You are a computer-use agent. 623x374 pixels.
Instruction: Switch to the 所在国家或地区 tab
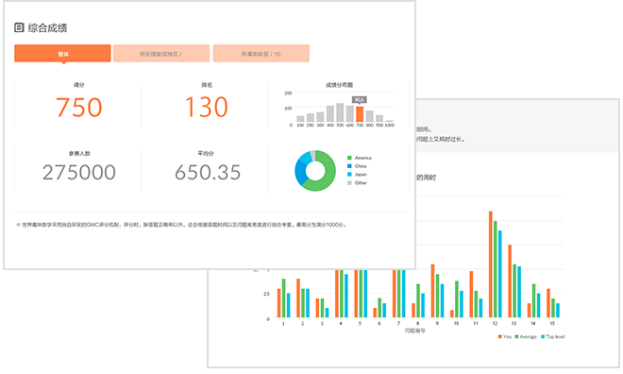point(161,53)
